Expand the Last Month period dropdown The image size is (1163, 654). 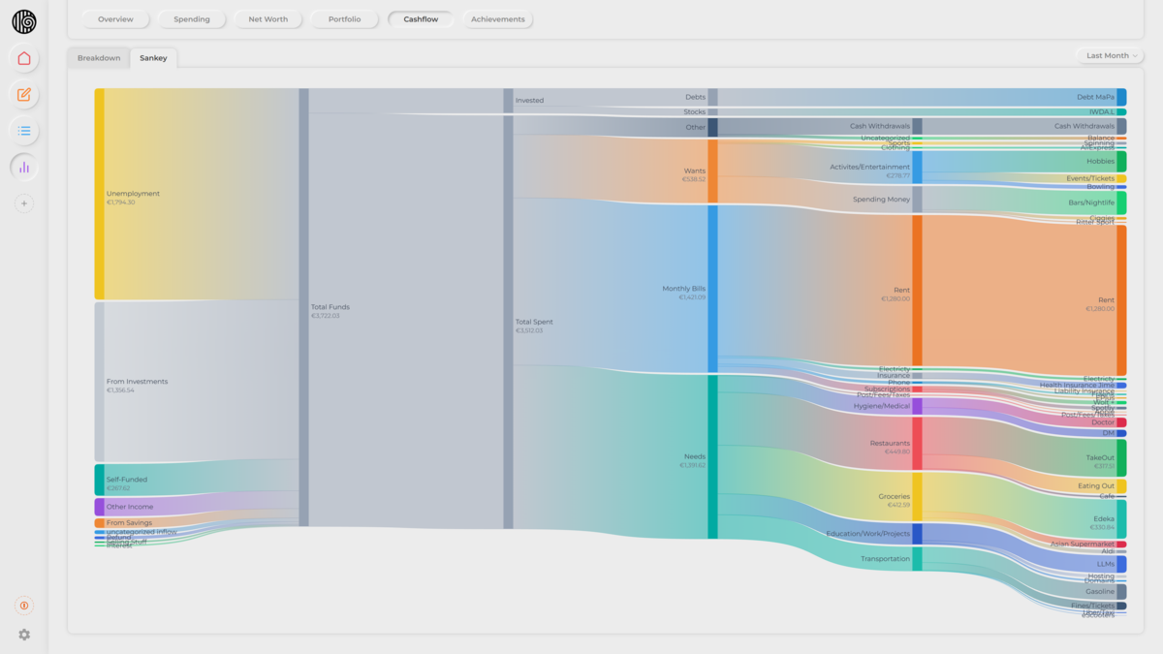point(1111,56)
